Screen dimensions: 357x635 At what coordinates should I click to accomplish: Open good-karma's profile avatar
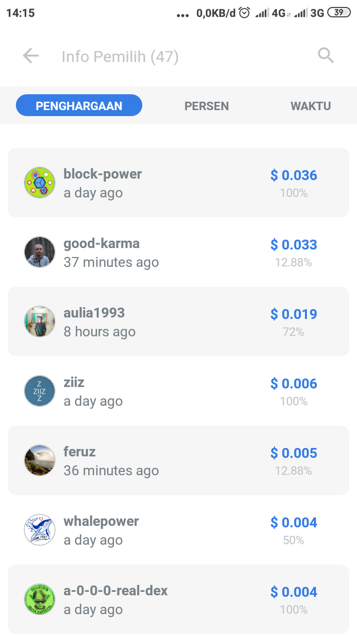point(40,252)
